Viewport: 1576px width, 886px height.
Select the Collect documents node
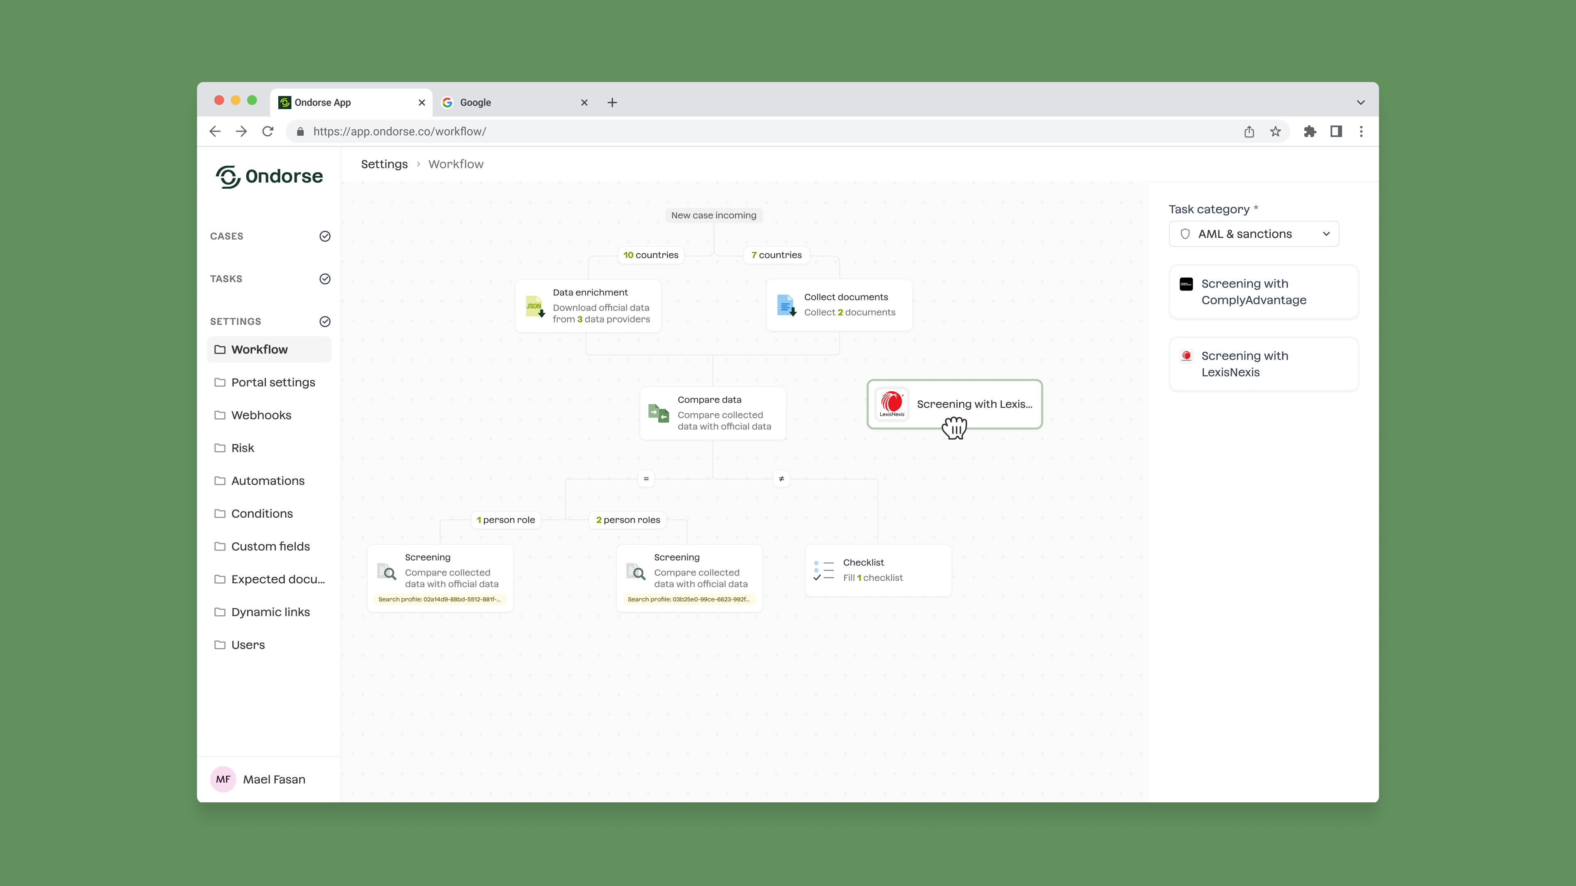pyautogui.click(x=839, y=304)
